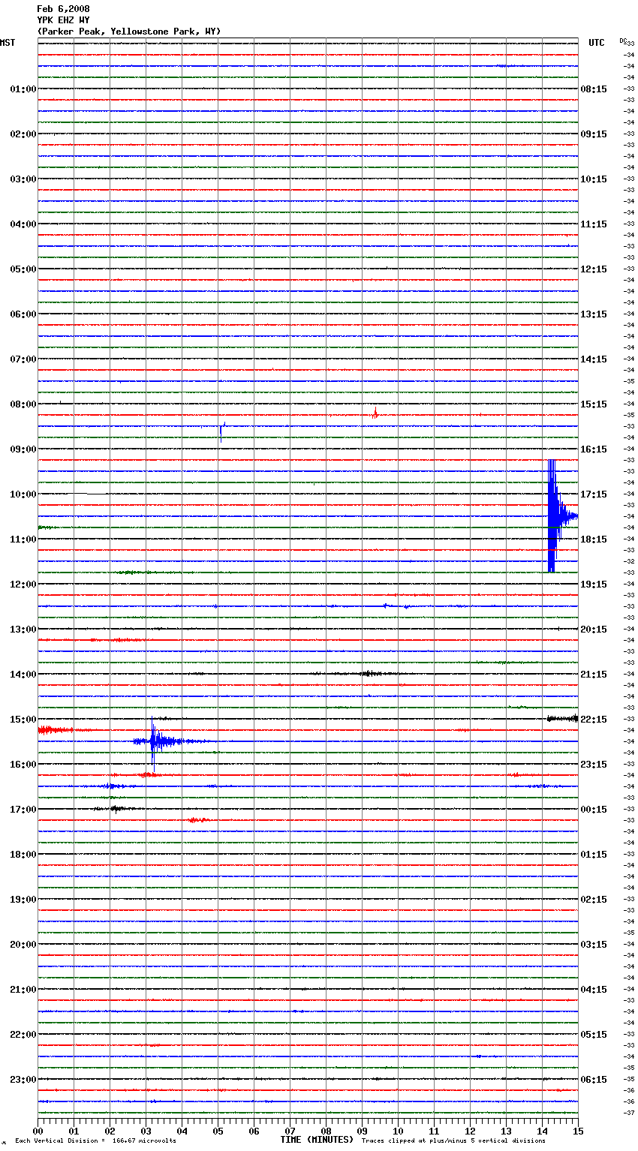
Task: Click the small red spike on the 08:00 row
Action: click(375, 413)
